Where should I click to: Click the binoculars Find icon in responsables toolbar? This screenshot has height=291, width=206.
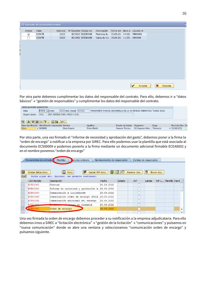click(x=37, y=122)
